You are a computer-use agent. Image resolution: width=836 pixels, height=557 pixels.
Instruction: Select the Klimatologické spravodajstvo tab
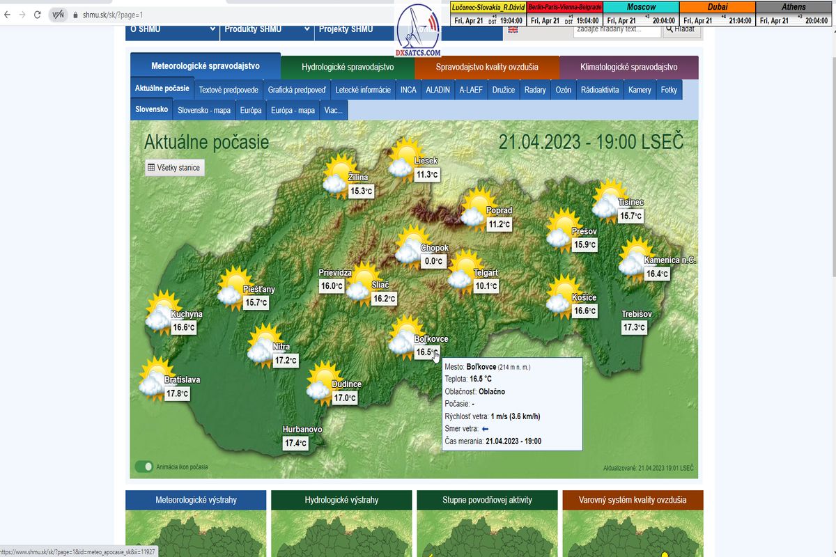628,67
